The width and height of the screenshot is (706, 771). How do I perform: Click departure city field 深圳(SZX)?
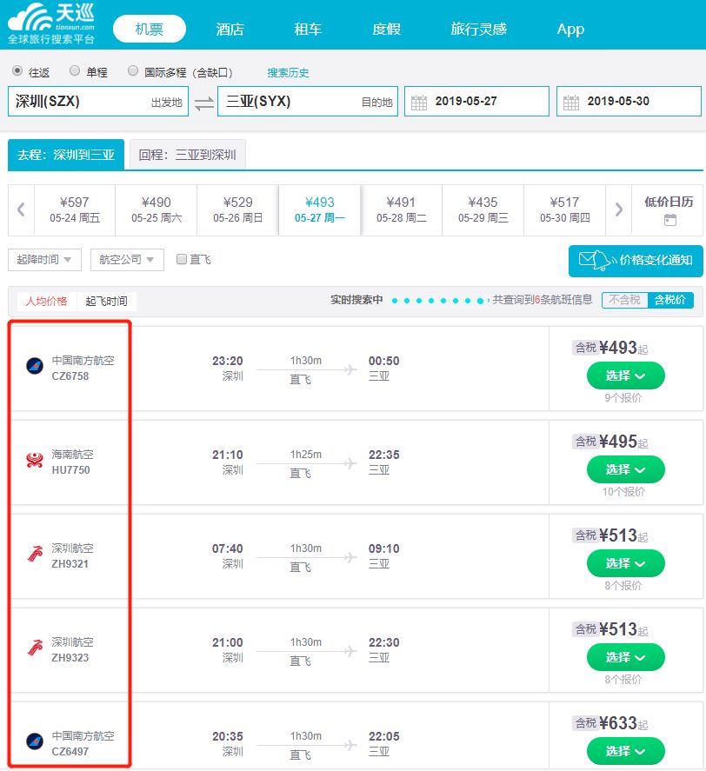tap(98, 102)
